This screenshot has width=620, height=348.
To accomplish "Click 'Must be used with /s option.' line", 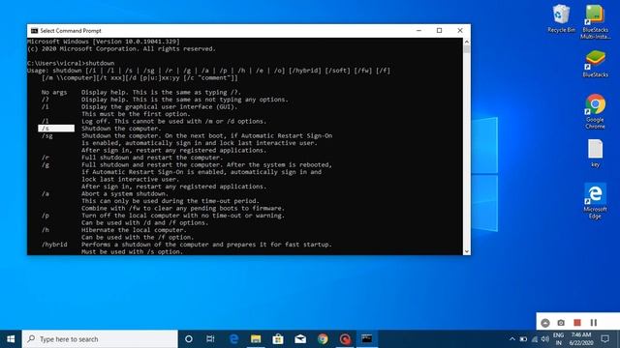I will pyautogui.click(x=132, y=251).
